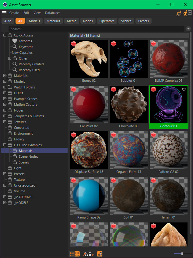The height and width of the screenshot is (258, 193).
Task: Open the search options dropdown arrow
Action: [x=188, y=29]
